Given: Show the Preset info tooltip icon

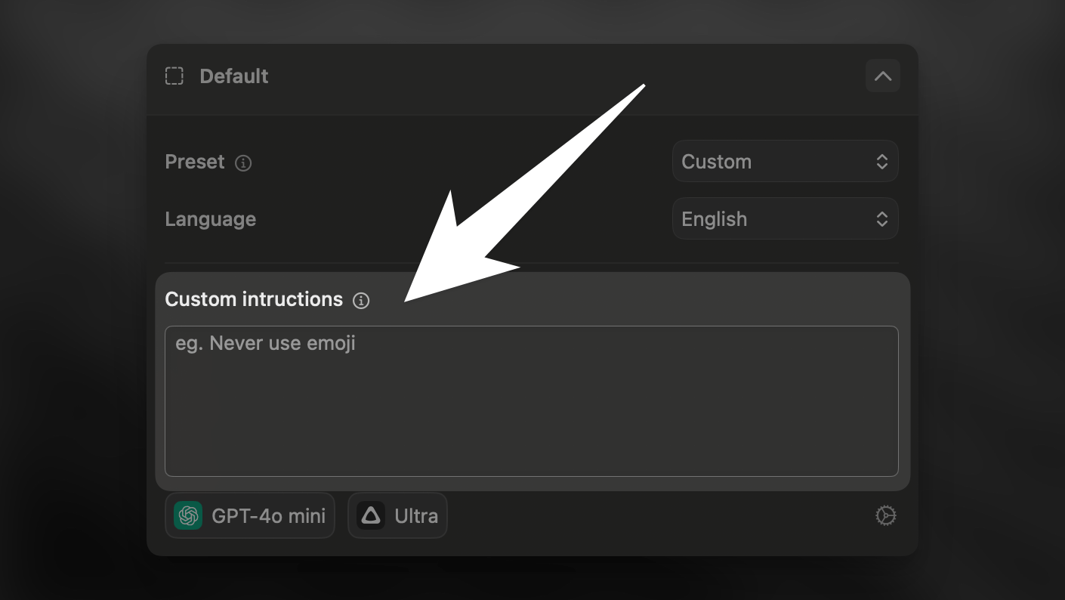Looking at the screenshot, I should click(243, 162).
